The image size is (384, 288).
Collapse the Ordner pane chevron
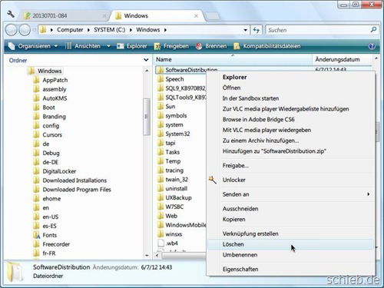146,60
